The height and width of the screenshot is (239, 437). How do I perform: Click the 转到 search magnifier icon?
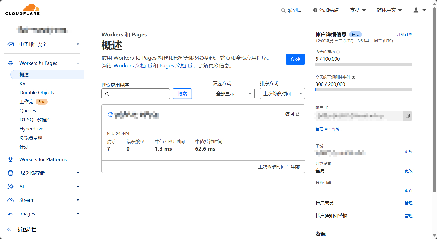coord(283,10)
